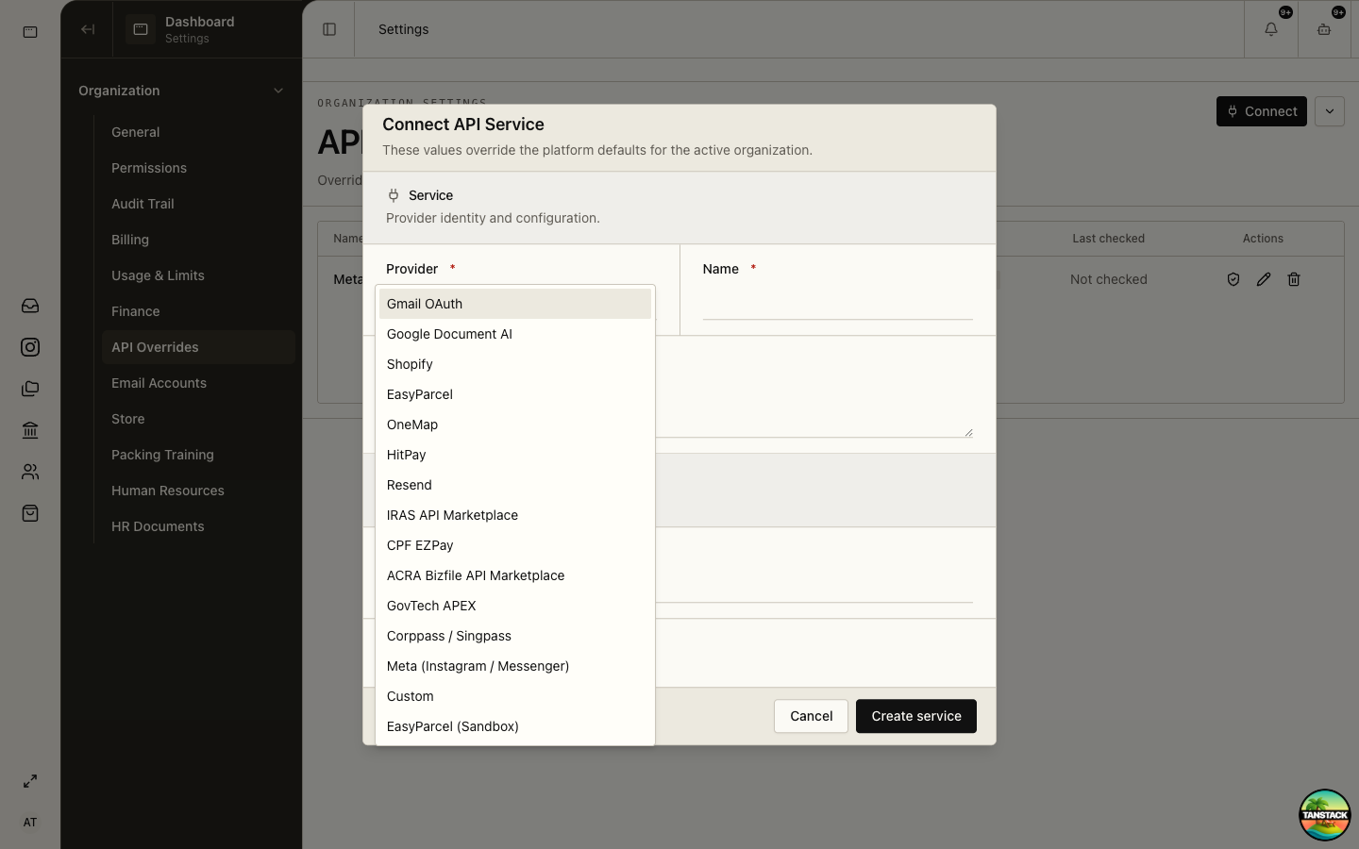The image size is (1359, 849).
Task: Click the TanStack devtools logo
Action: (1325, 815)
